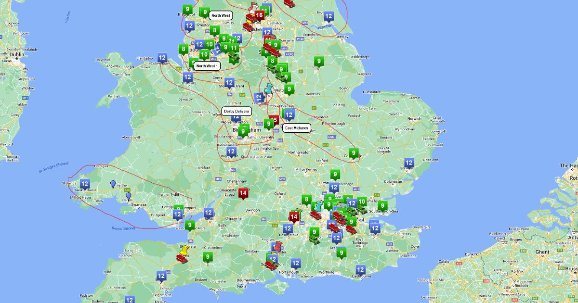Open the green 9 marker near Yeovil
578x303 pixels.
coord(208,258)
